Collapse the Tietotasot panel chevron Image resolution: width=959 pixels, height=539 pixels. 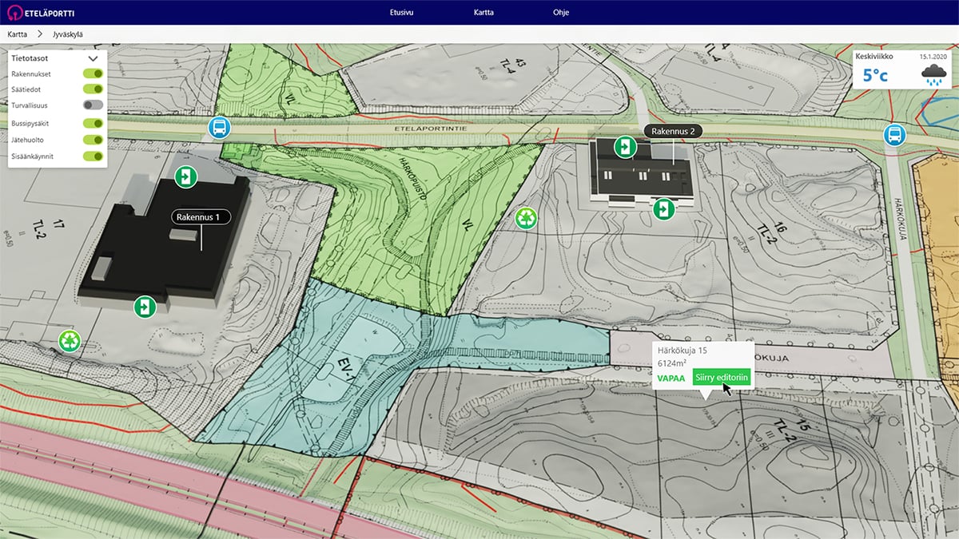94,58
